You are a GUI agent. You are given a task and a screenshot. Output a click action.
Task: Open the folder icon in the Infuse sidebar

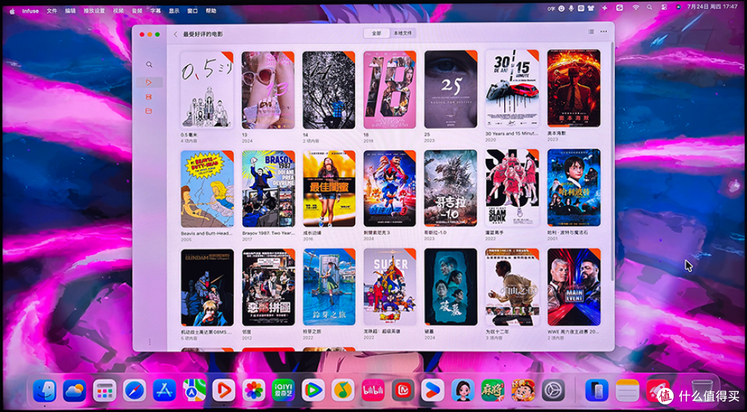[x=149, y=111]
